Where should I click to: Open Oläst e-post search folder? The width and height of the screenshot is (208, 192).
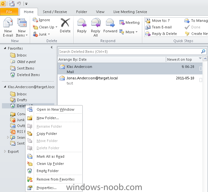(23, 62)
